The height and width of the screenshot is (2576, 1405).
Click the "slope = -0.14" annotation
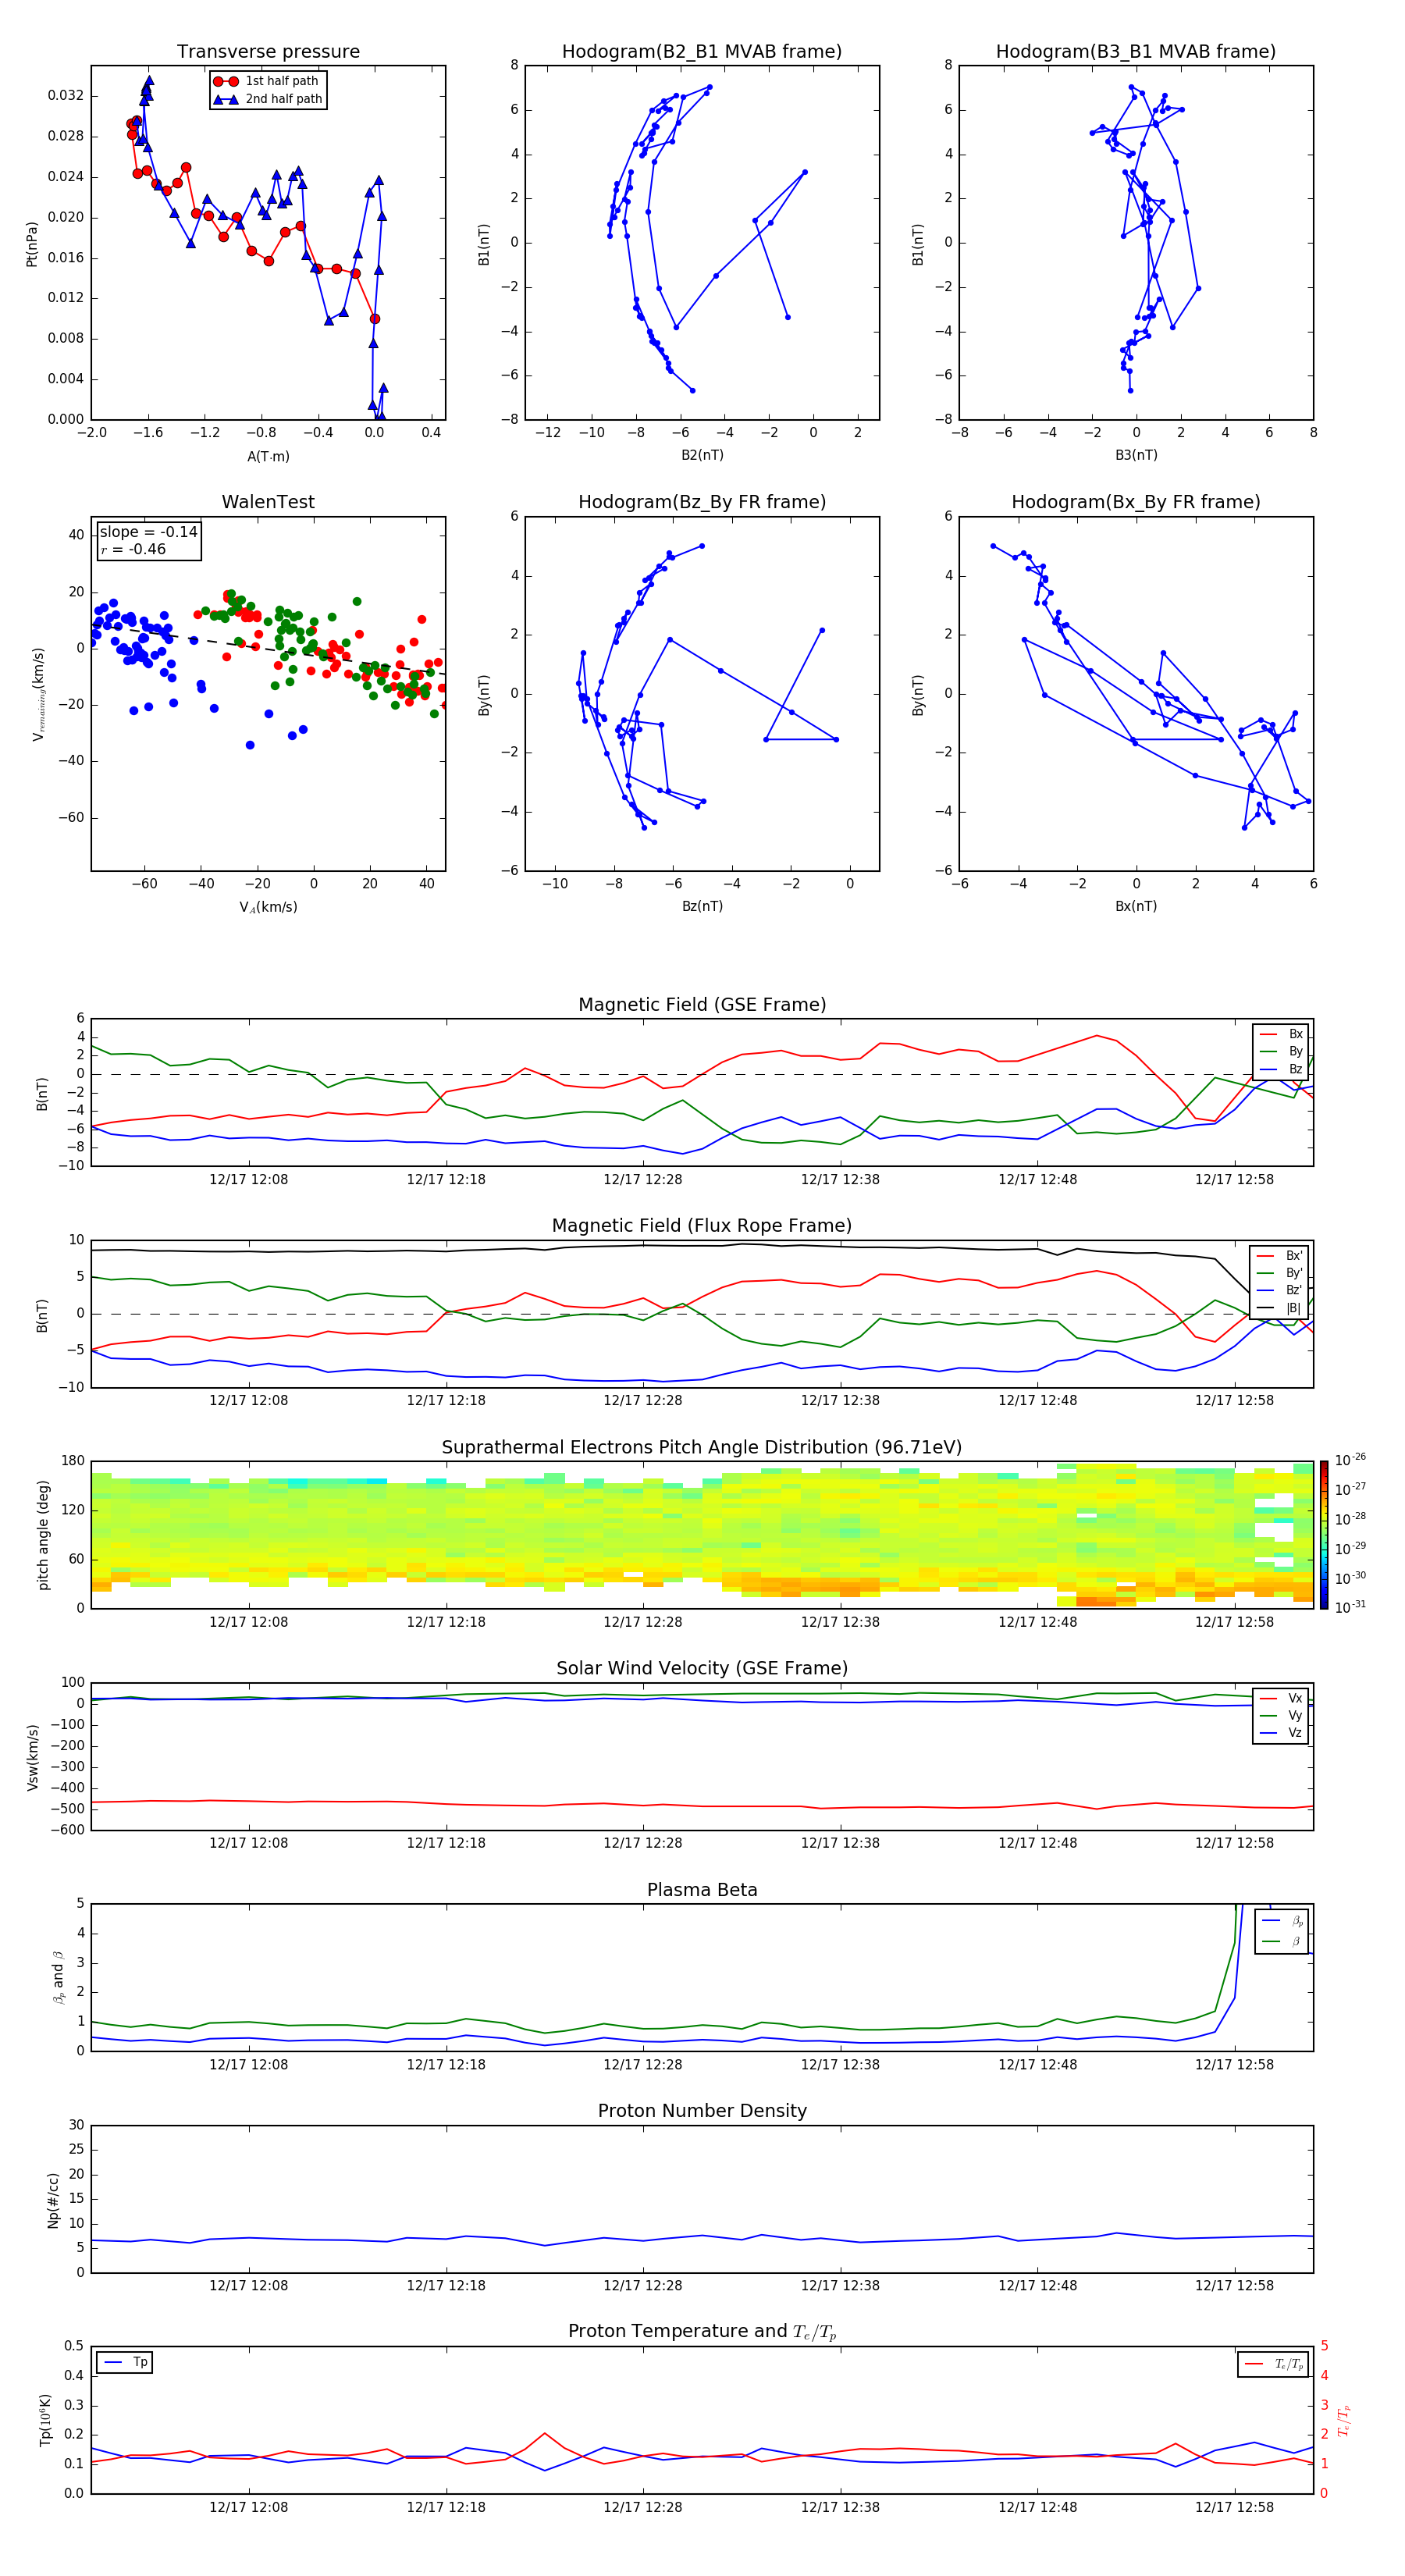tap(149, 532)
